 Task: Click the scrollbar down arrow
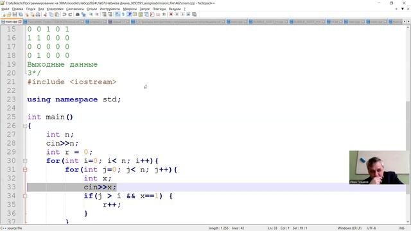408,222
